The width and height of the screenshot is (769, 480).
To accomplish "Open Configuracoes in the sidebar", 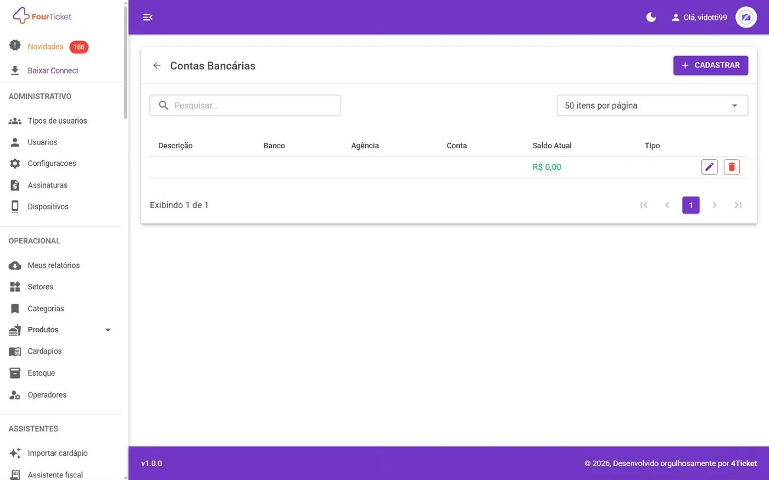I will coord(52,164).
